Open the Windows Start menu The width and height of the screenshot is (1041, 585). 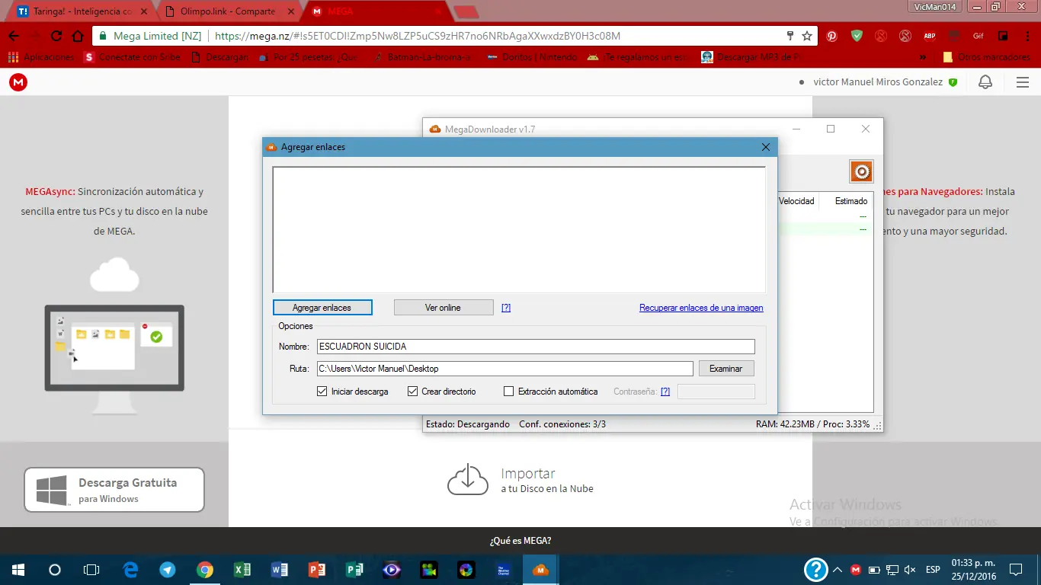point(18,569)
